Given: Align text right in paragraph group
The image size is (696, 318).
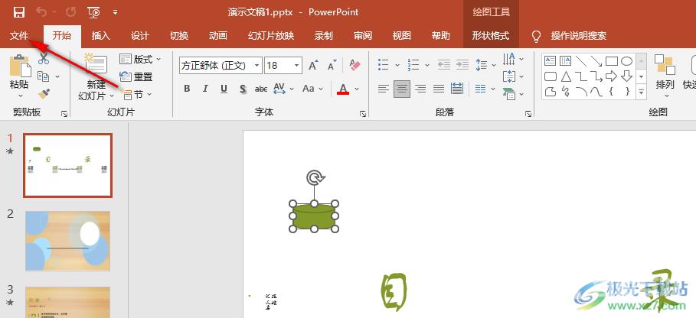Looking at the screenshot, I should (x=420, y=89).
